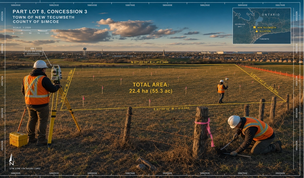Click the '75' scale bar value
This screenshot has width=304, height=178.
click(39, 33)
